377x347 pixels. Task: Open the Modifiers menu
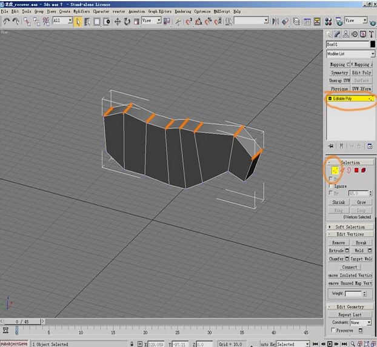tap(81, 12)
